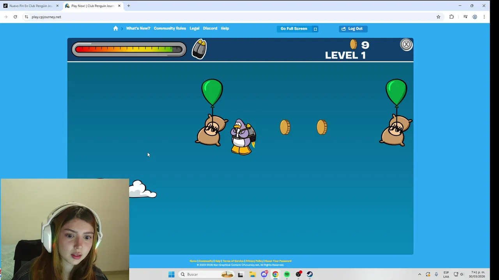Open the Discord navigation link

[210, 28]
